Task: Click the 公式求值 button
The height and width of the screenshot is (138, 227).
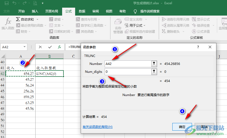Action: pos(201,31)
